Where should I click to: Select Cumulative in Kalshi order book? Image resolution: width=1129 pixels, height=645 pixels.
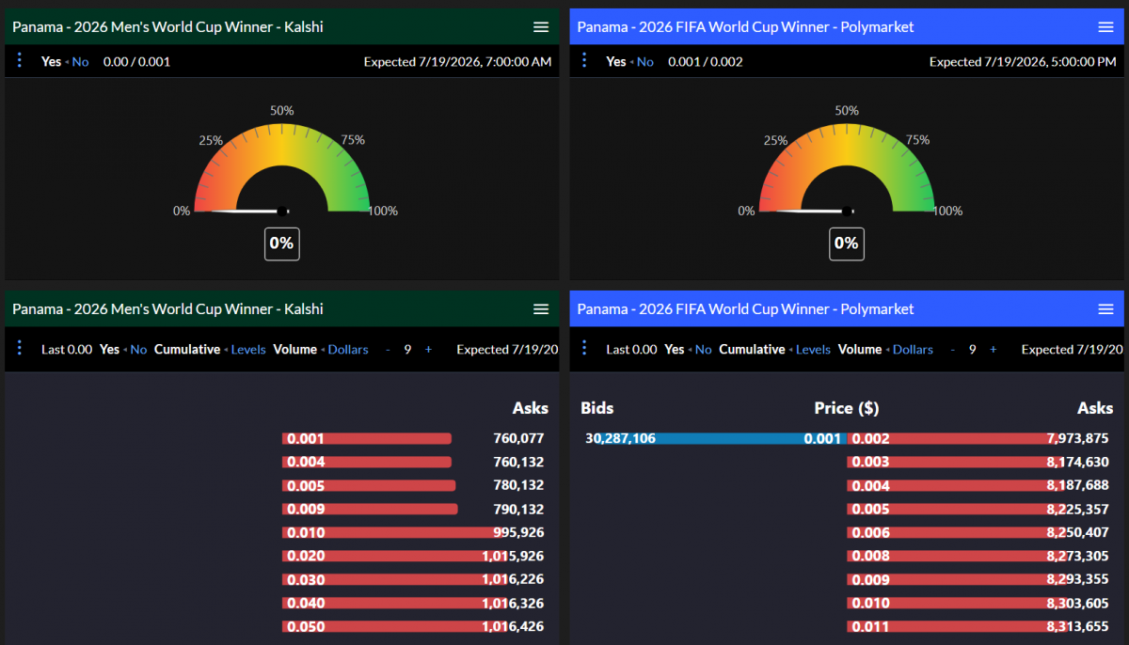pos(187,350)
